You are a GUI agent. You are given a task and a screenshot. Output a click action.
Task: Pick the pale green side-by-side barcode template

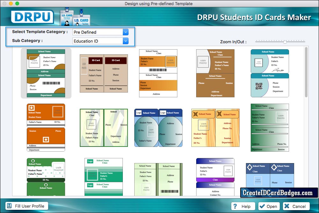pos(158,179)
